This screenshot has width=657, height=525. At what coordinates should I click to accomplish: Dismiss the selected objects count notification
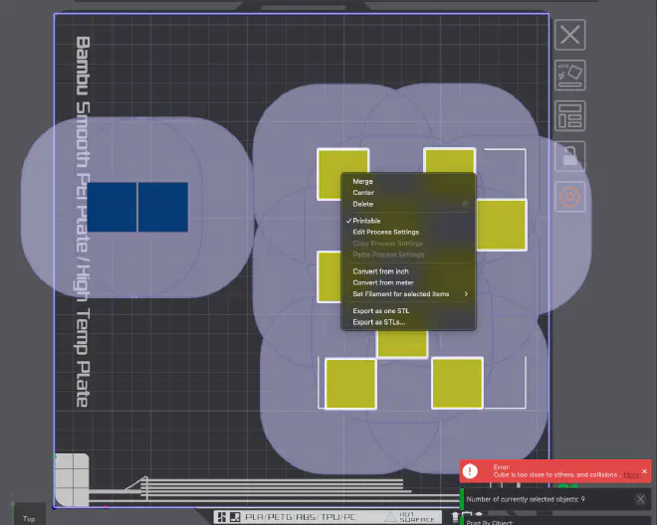click(640, 499)
